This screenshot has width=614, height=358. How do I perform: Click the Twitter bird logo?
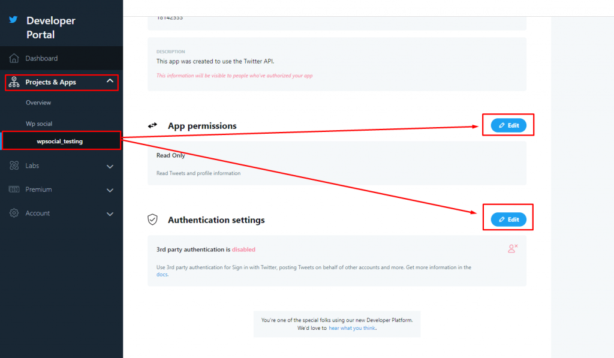click(x=13, y=20)
